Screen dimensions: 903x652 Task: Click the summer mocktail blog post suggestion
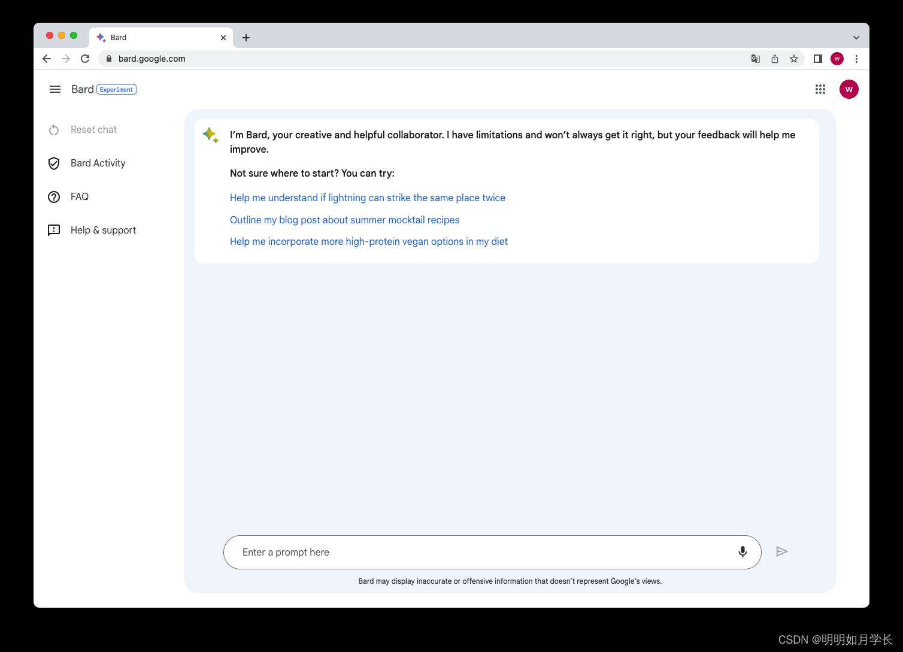[345, 220]
